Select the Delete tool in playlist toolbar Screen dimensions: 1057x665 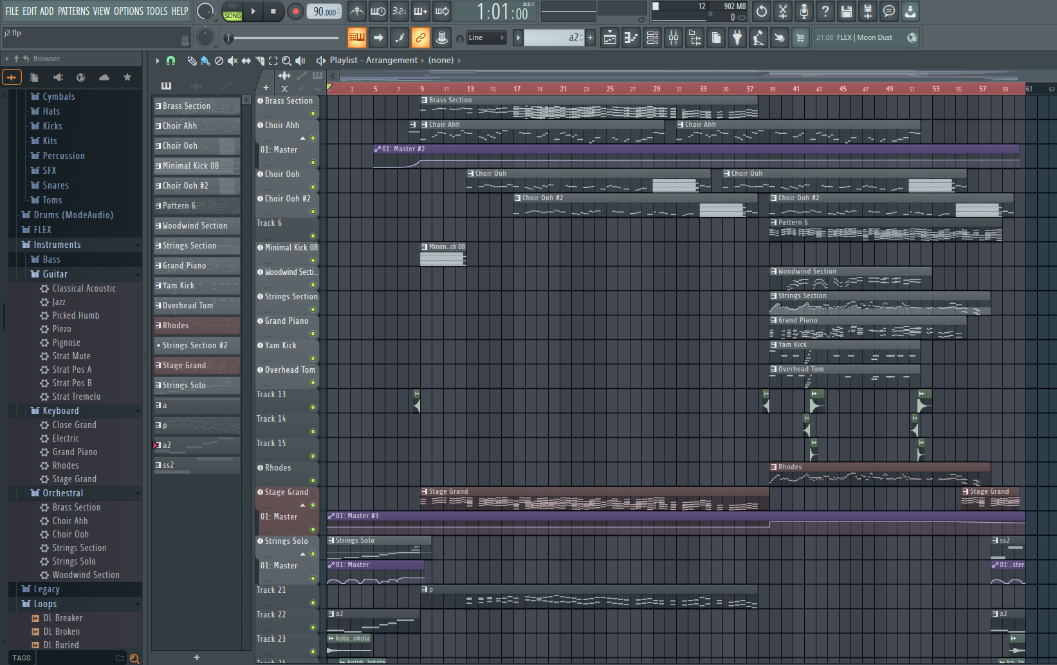click(x=219, y=61)
